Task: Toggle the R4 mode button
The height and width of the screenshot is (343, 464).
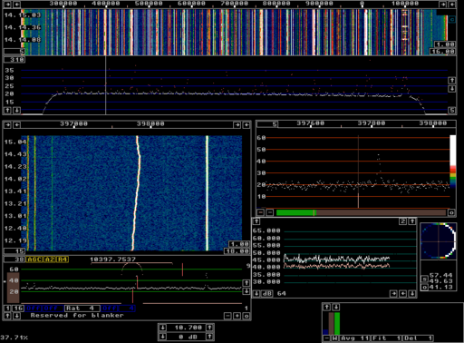Action: (x=63, y=260)
